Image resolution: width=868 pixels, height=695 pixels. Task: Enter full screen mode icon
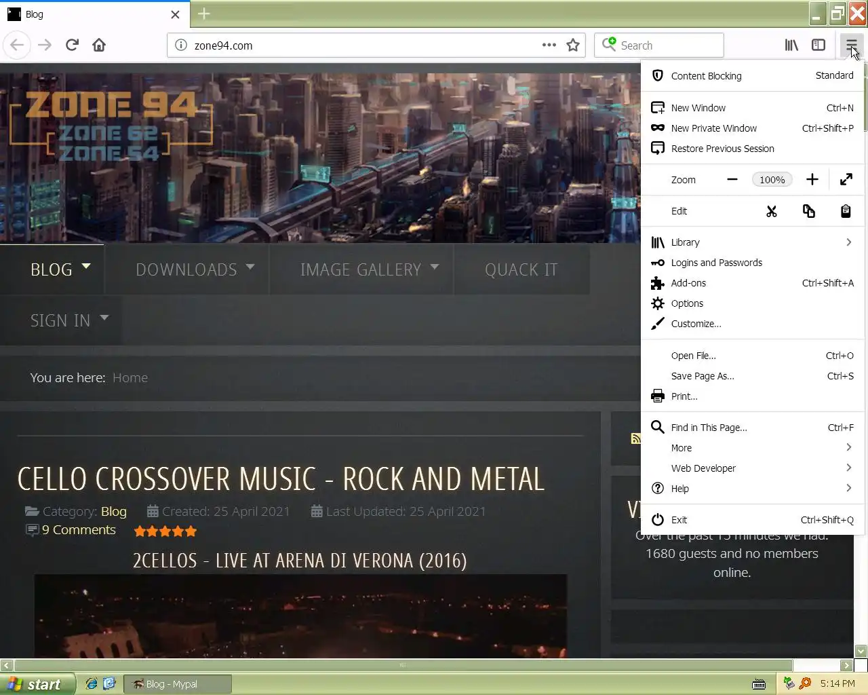coord(846,180)
